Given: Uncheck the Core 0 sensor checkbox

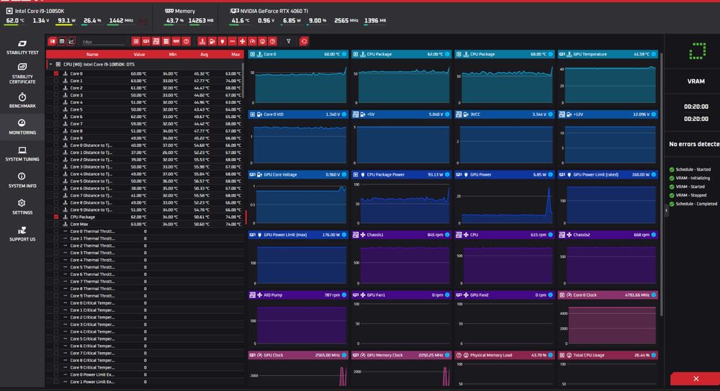Looking at the screenshot, I should [56, 73].
